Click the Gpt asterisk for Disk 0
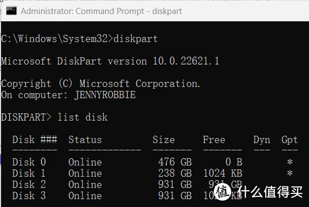 tap(290, 162)
